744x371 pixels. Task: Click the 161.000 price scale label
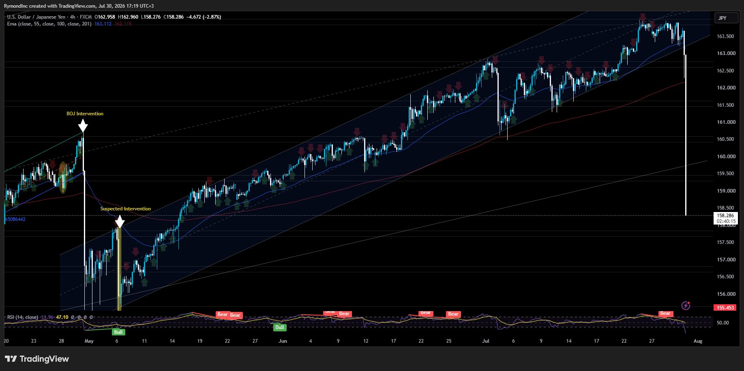(x=726, y=122)
